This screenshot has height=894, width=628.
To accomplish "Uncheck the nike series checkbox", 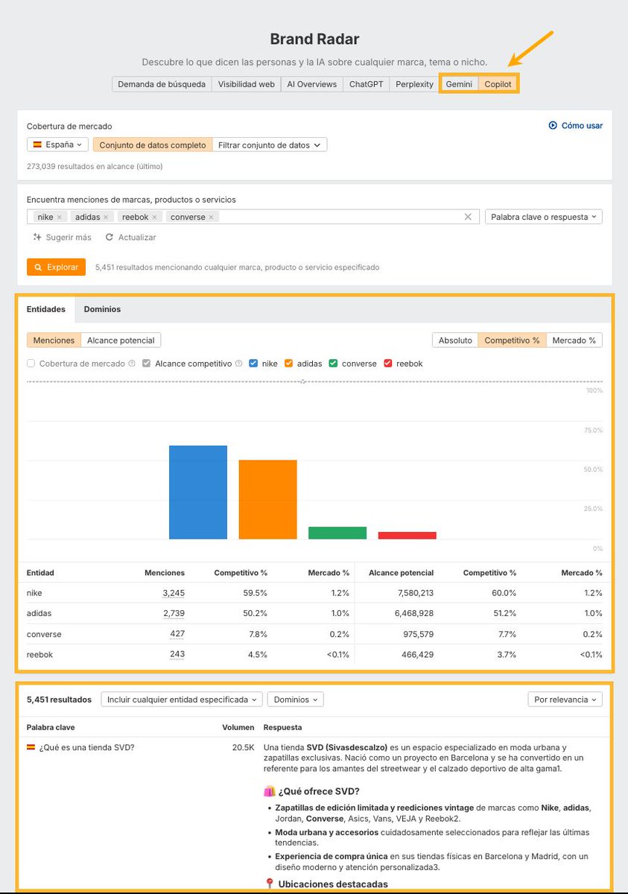I will point(253,364).
